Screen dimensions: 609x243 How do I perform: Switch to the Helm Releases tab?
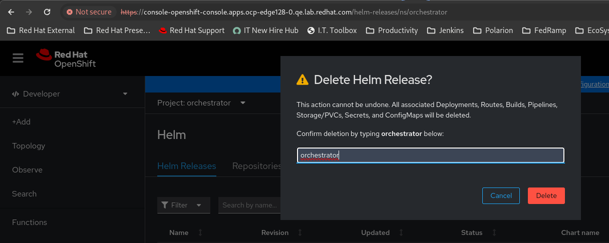tap(186, 166)
